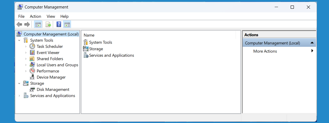329x123 pixels.
Task: Click Services and Applications icon in center list
Action: 86,55
